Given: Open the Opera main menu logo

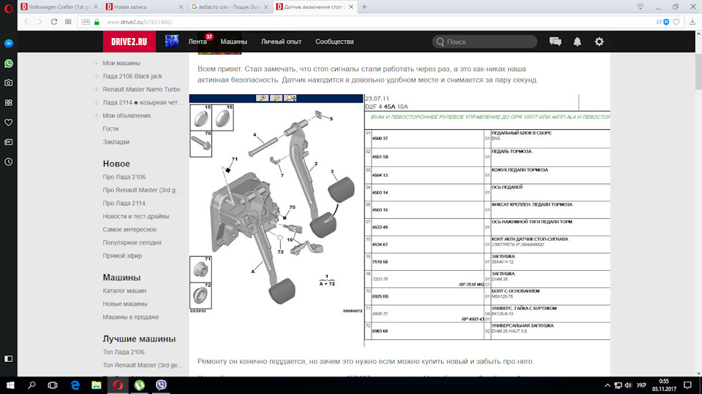Looking at the screenshot, I should coord(9,8).
